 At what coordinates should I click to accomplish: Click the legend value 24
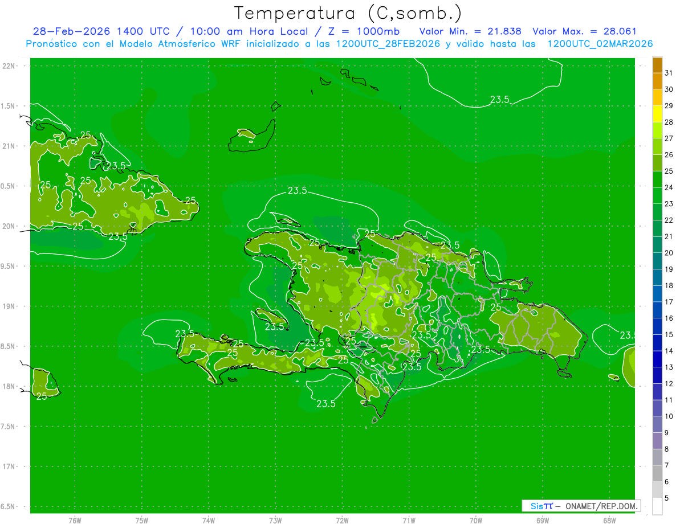coord(669,187)
